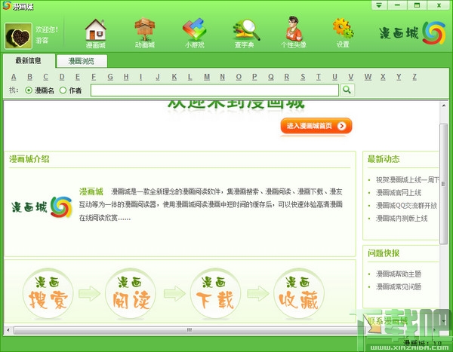Switch to the 最新信息 tab
This screenshot has width=453, height=352.
(29, 60)
